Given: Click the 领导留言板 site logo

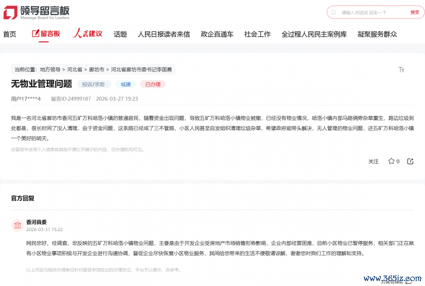Looking at the screenshot, I should tap(36, 12).
